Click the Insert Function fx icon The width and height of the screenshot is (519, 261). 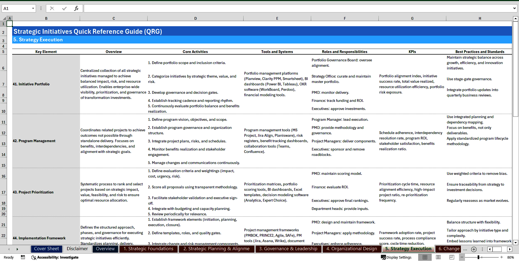(76, 8)
